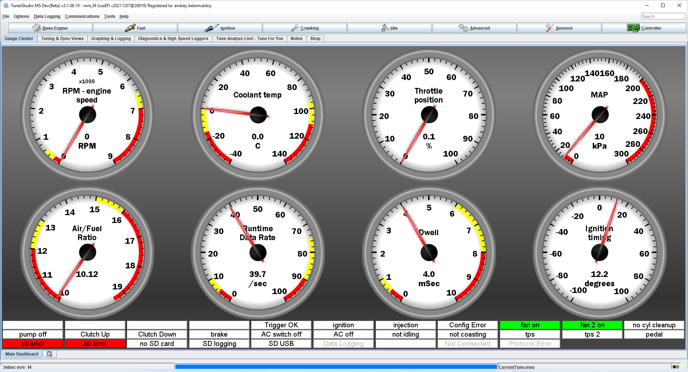Click the Online: mre_f4 status text
Image resolution: width=688 pixels, height=372 pixels.
[x=18, y=367]
